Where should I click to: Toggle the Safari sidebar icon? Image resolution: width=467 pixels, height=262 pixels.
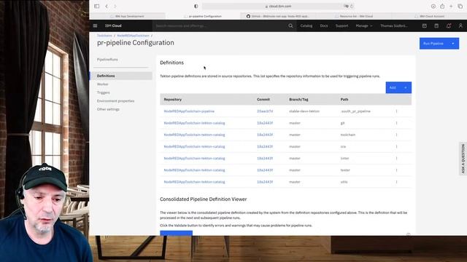[97, 7]
